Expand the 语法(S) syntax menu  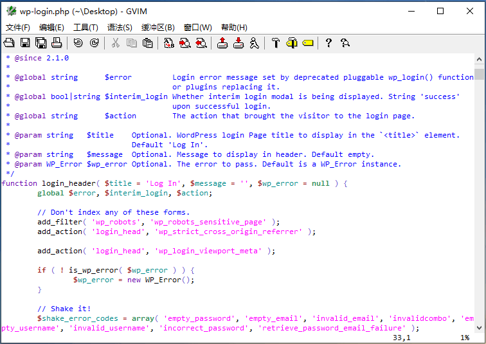click(120, 27)
